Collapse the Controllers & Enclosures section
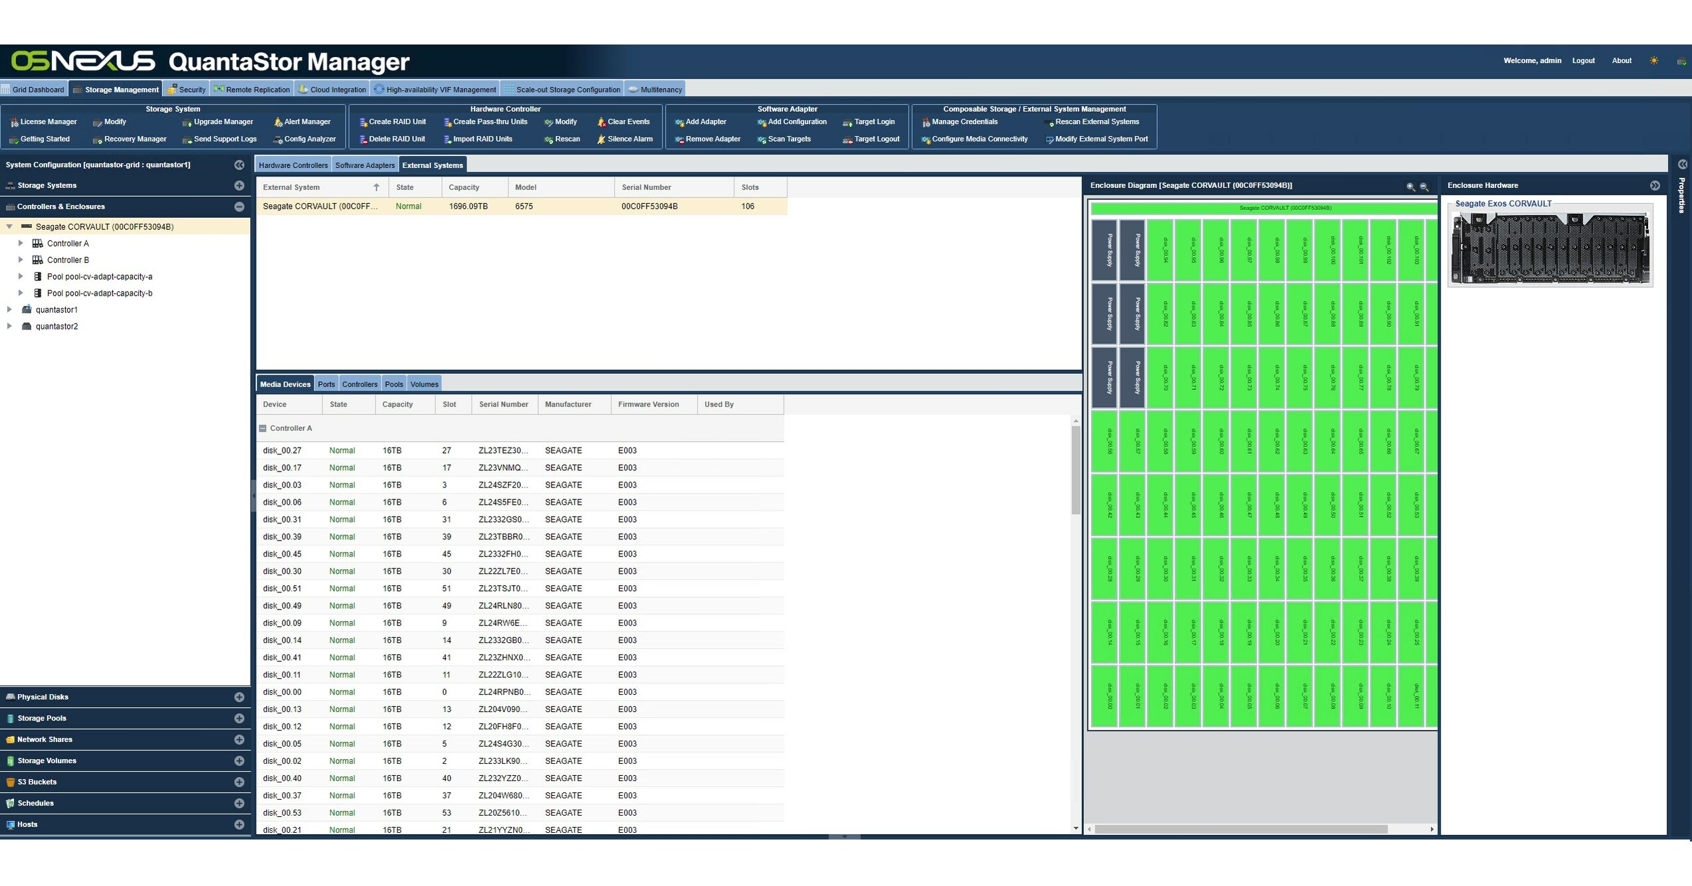 [x=239, y=207]
